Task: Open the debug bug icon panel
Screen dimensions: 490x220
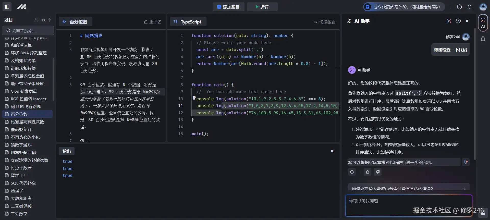Action: (x=483, y=39)
